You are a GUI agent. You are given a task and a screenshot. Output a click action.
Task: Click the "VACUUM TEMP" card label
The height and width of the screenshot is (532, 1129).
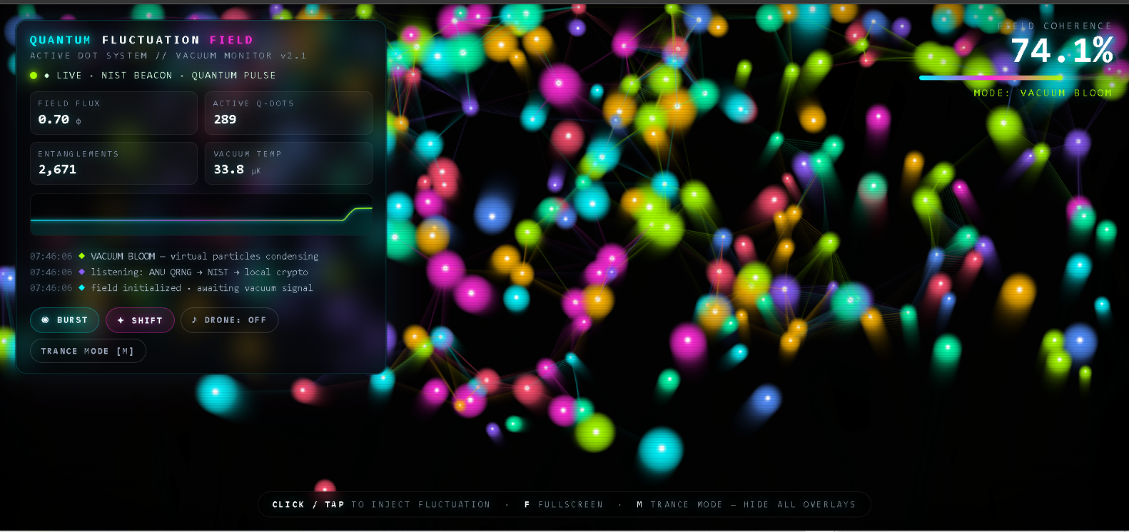tap(248, 154)
